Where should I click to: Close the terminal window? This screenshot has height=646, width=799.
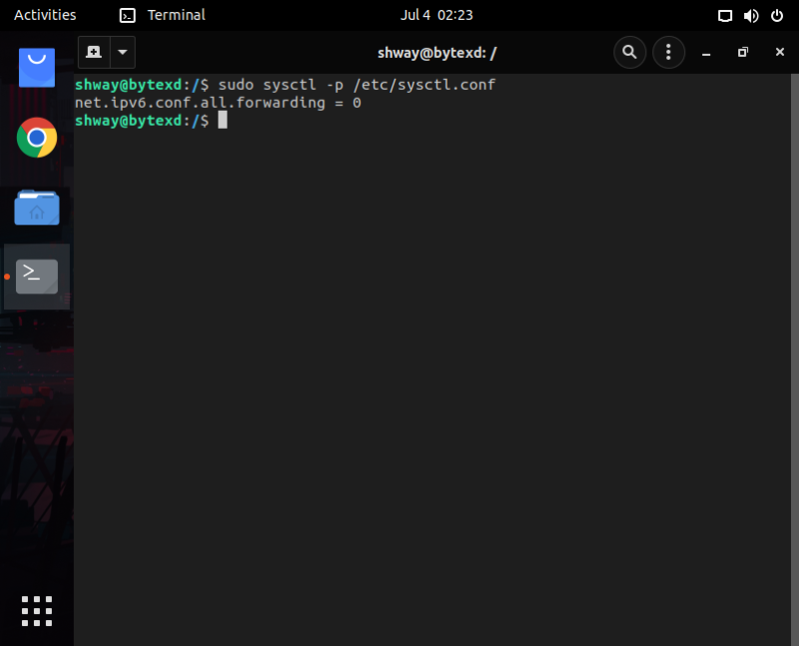pyautogui.click(x=779, y=52)
